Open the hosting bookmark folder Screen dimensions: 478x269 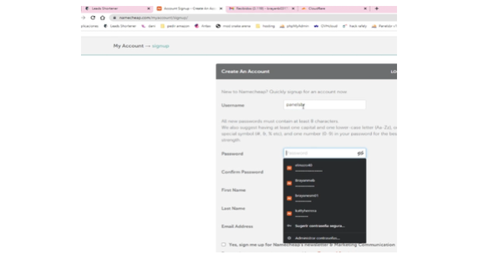point(265,26)
